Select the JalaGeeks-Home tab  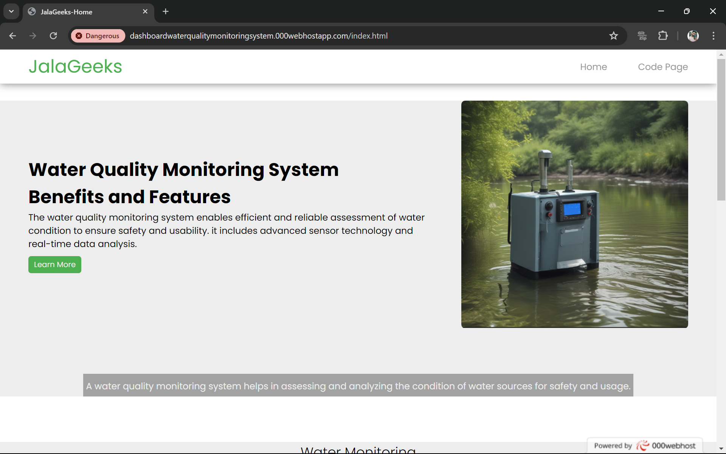tap(76, 12)
